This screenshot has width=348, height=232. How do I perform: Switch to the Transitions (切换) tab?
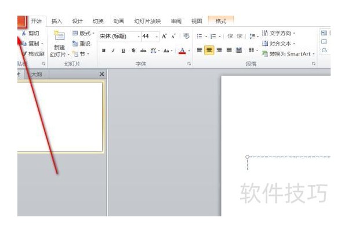pyautogui.click(x=98, y=21)
